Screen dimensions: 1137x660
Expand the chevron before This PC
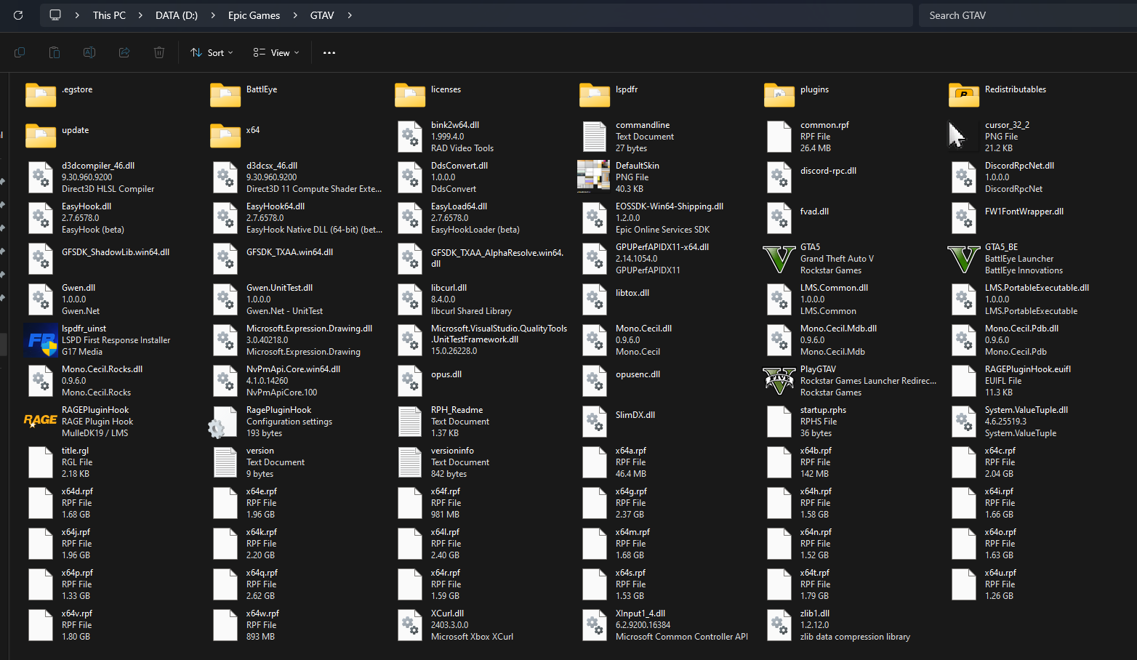click(x=77, y=15)
